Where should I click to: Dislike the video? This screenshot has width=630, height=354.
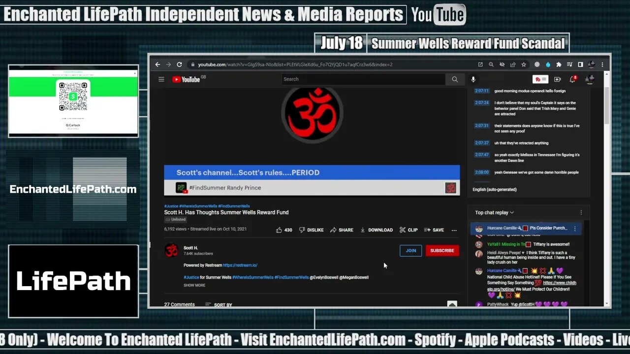click(311, 230)
